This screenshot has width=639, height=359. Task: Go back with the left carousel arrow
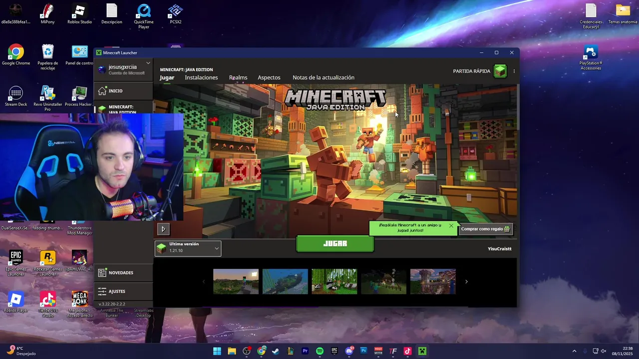pyautogui.click(x=203, y=282)
